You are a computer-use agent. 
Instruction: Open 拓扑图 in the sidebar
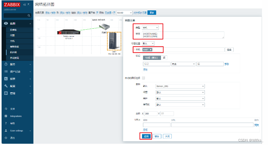(x=13, y=52)
